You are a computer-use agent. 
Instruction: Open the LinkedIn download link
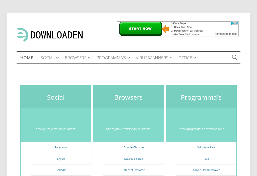click(x=61, y=170)
